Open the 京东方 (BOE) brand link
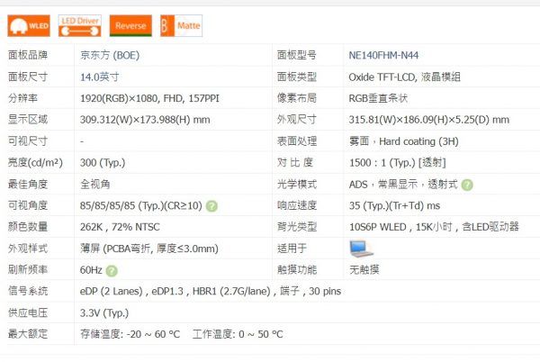 (x=110, y=56)
